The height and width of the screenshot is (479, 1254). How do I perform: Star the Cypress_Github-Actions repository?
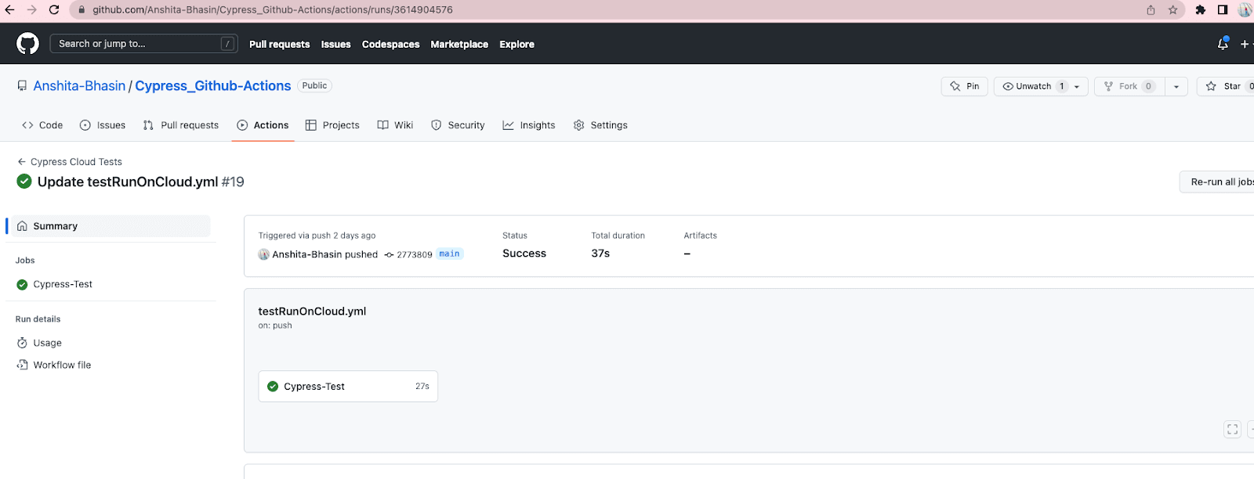pos(1225,86)
